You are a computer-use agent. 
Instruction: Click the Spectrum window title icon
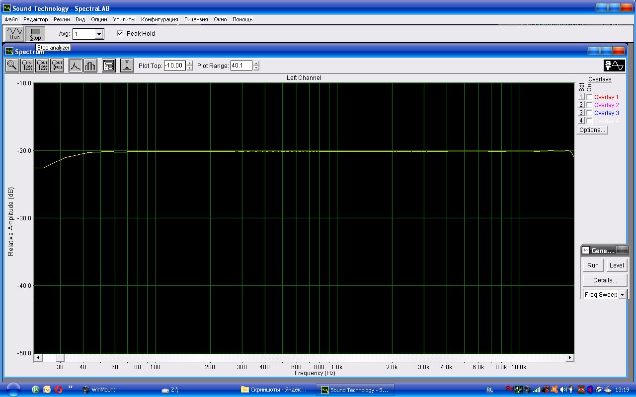(x=9, y=51)
